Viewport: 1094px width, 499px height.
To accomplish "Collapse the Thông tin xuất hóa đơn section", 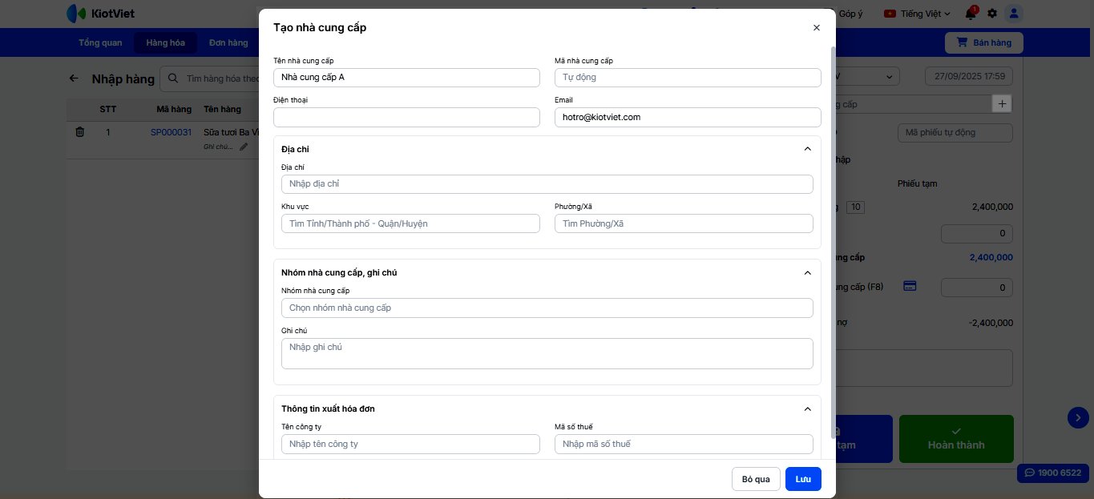I will 807,409.
